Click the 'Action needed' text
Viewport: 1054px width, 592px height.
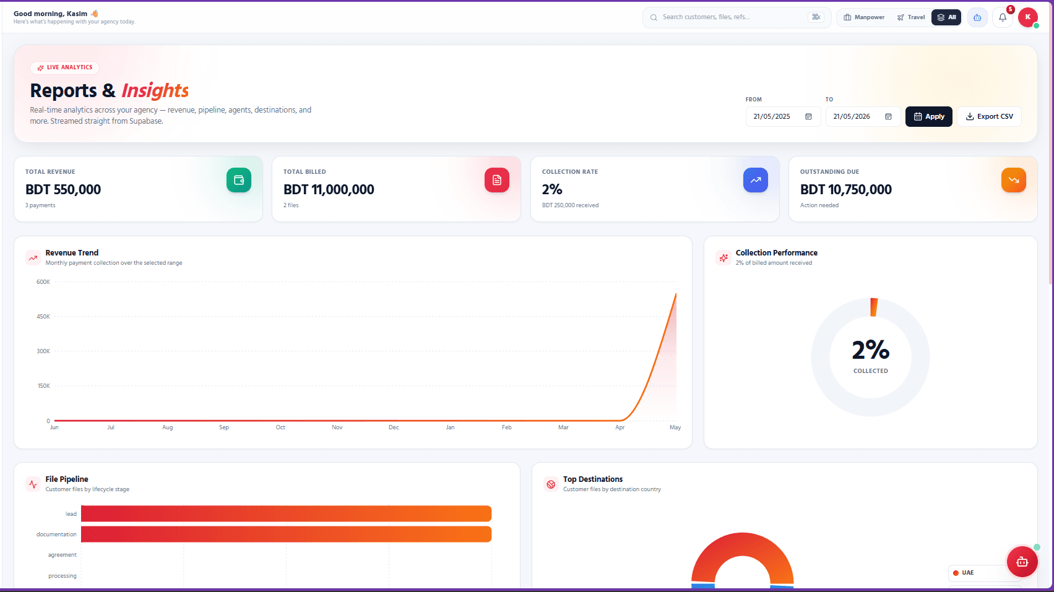819,205
